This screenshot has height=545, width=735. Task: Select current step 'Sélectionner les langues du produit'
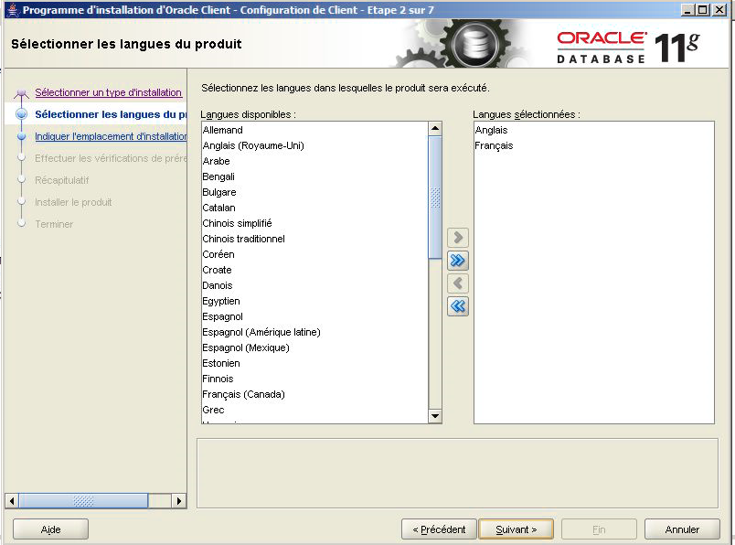coord(111,114)
